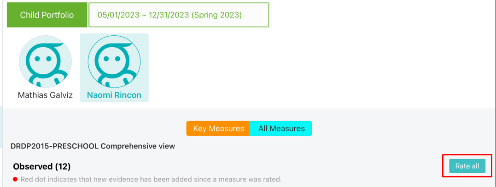Select the highlighted Naomi Rincon child card

coord(114,67)
